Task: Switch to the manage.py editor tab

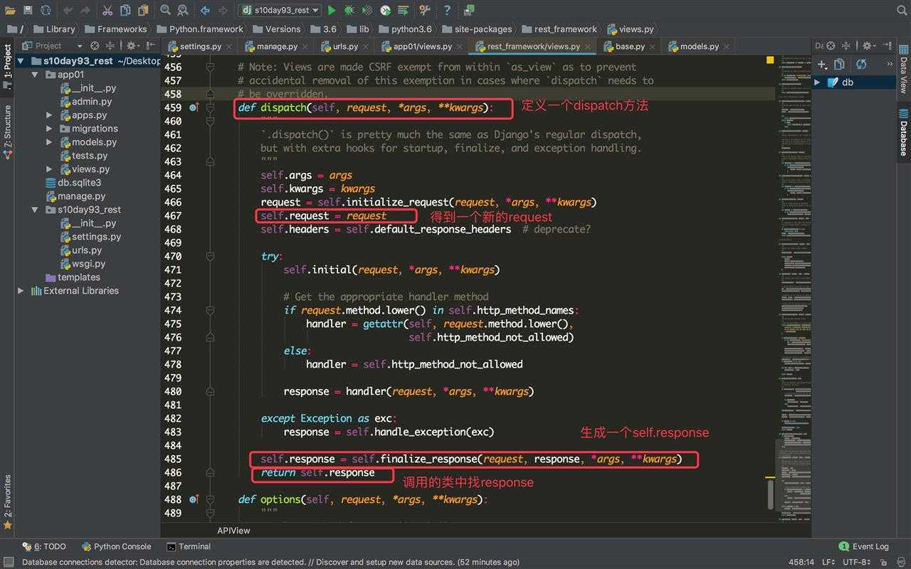Action: click(x=277, y=46)
